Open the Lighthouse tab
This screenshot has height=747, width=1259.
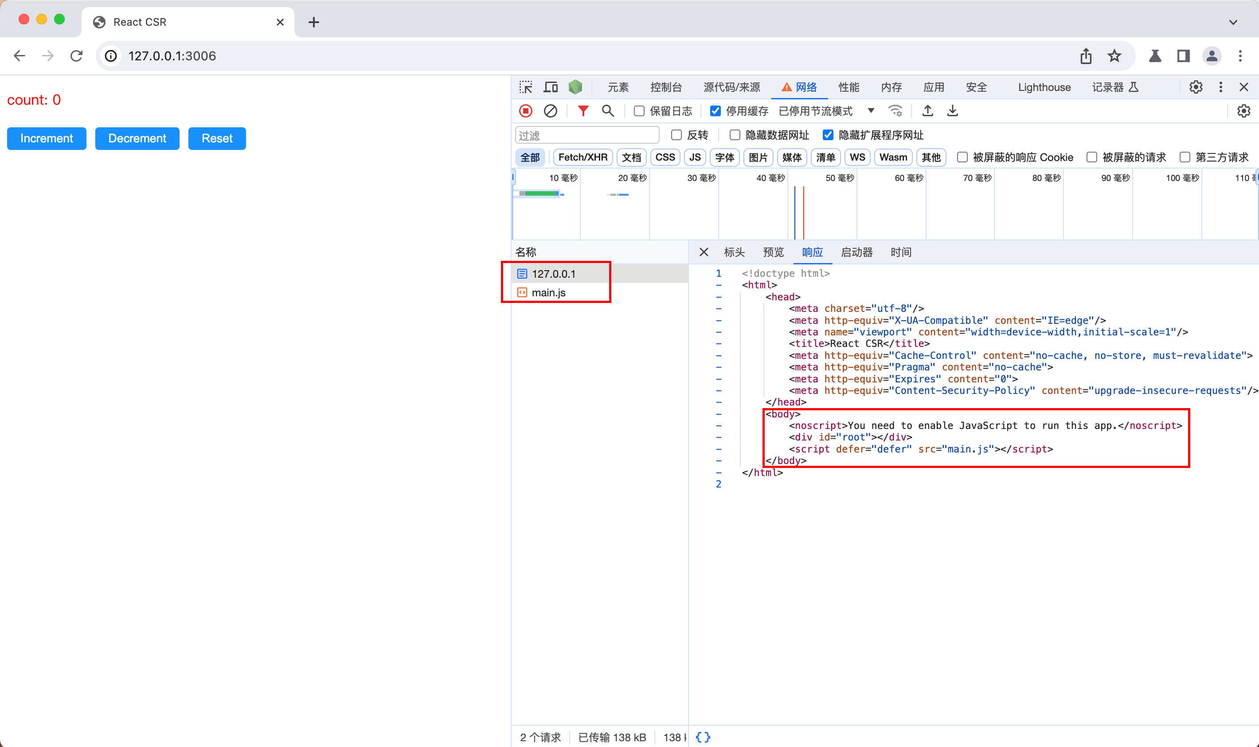click(x=1044, y=87)
